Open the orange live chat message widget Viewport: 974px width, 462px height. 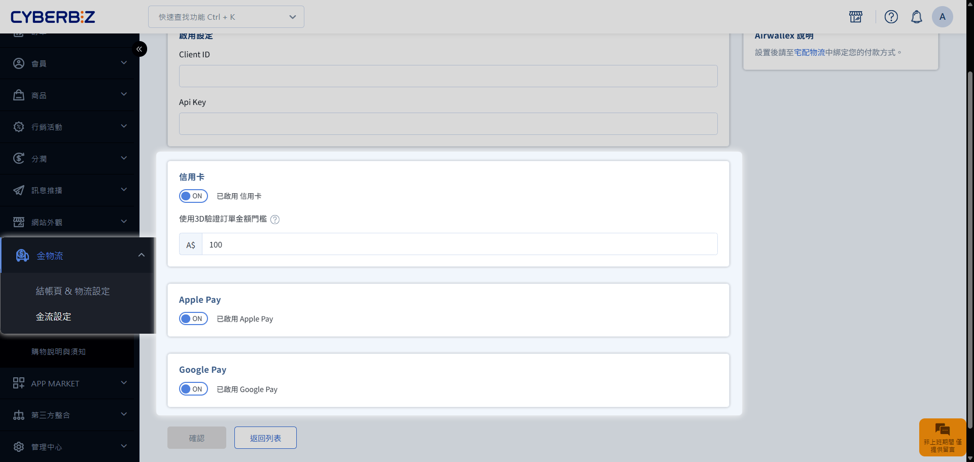pyautogui.click(x=942, y=437)
